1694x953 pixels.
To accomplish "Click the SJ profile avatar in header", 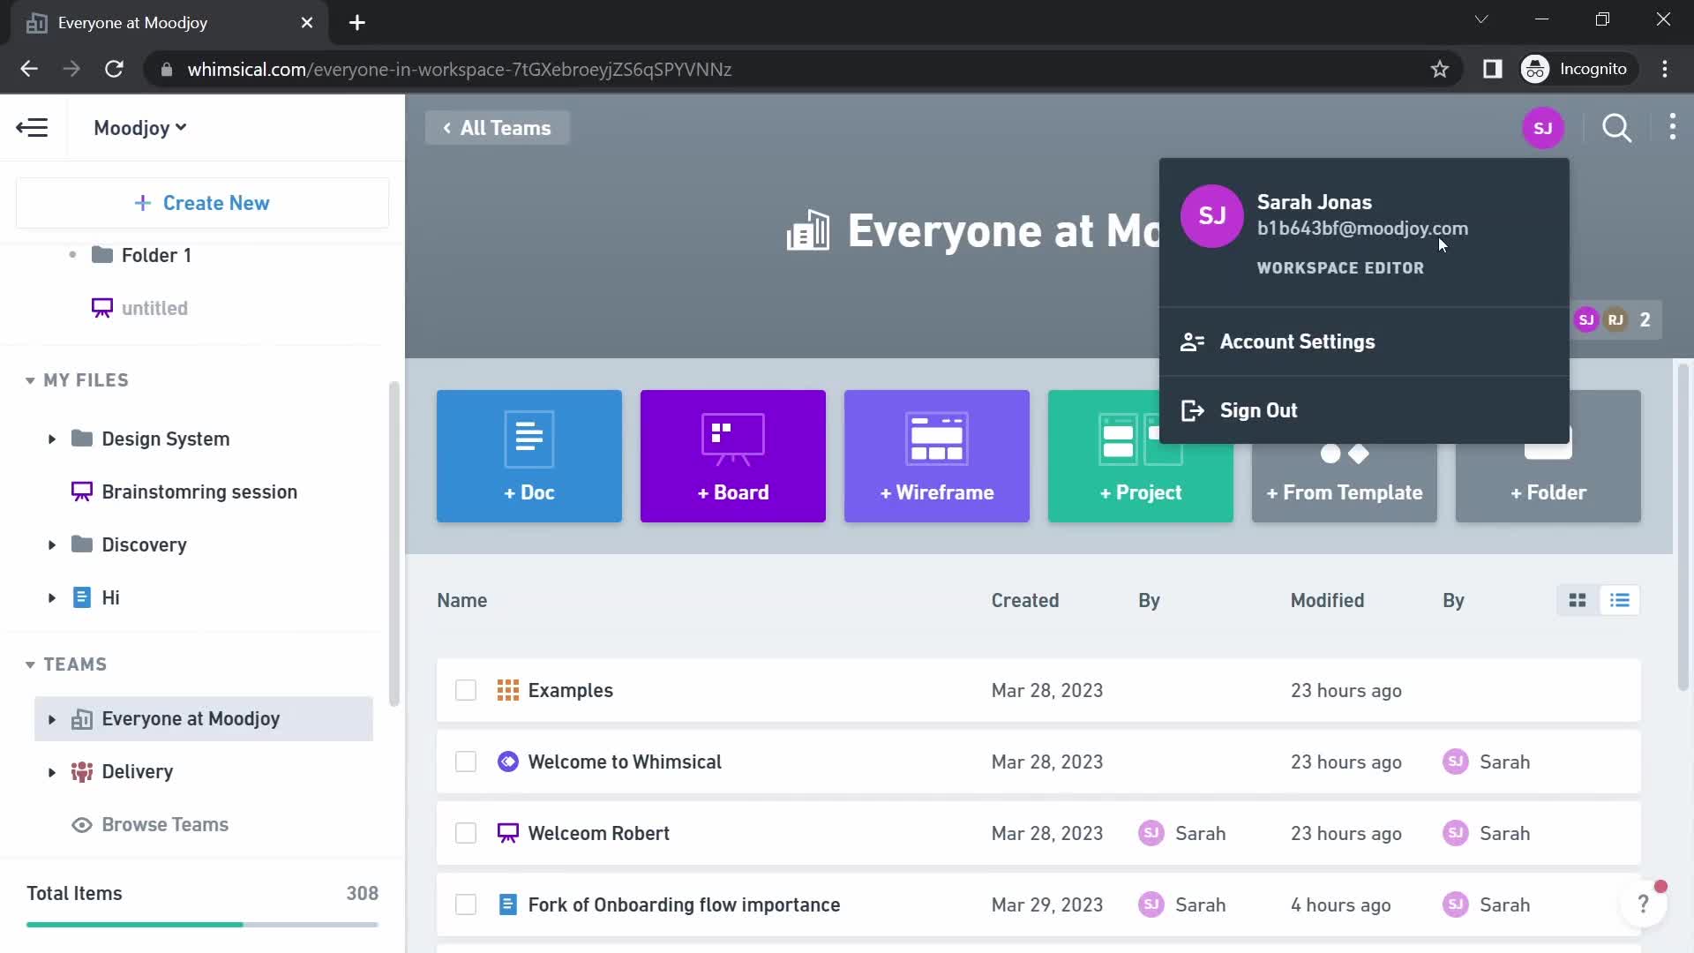I will point(1543,128).
